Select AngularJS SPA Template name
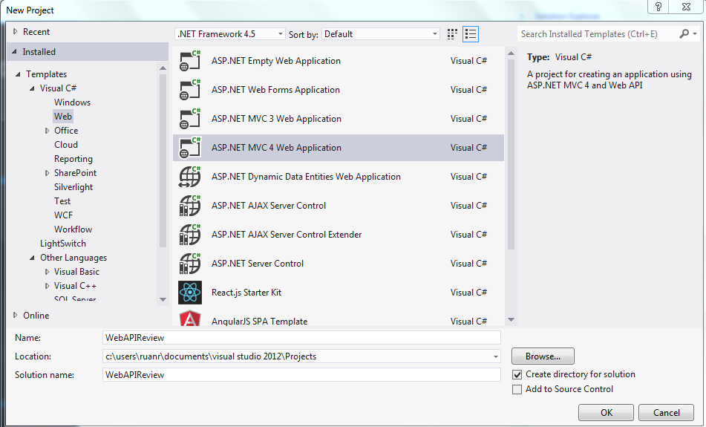Screen dimensions: 706x427 (259, 321)
